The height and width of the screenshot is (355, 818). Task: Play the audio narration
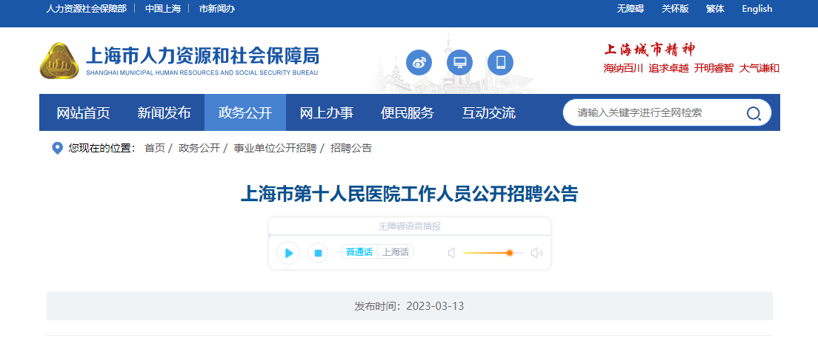pos(288,253)
